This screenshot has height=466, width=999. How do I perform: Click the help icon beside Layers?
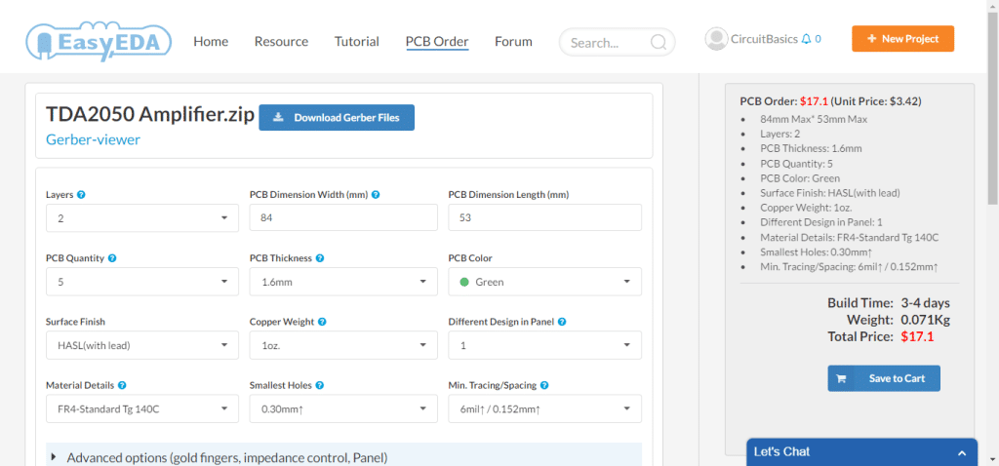tap(81, 195)
